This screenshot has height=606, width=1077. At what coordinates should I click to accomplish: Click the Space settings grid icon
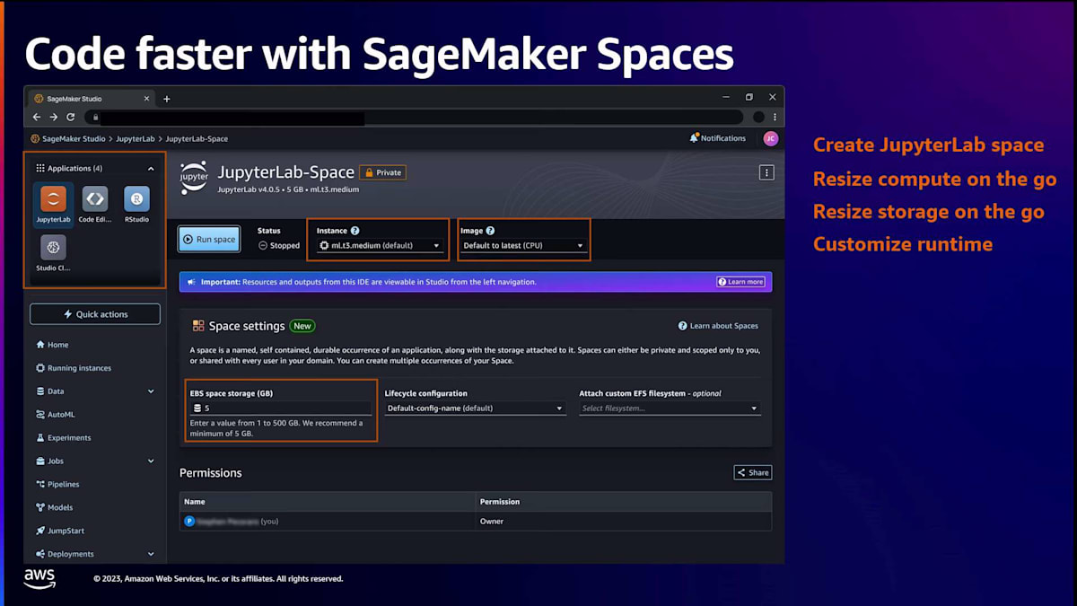pos(198,326)
